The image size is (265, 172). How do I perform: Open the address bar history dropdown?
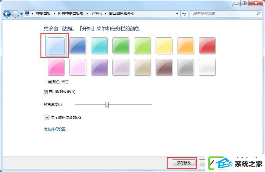[177, 14]
